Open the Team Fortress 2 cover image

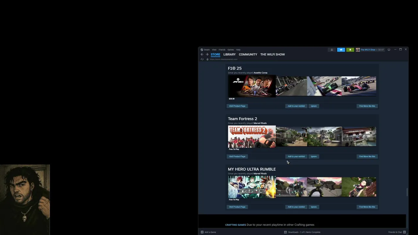click(252, 137)
